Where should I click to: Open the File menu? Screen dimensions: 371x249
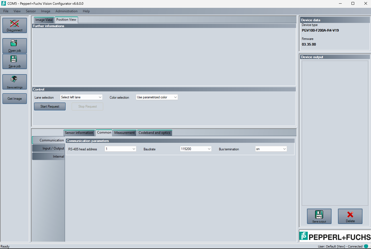click(6, 11)
